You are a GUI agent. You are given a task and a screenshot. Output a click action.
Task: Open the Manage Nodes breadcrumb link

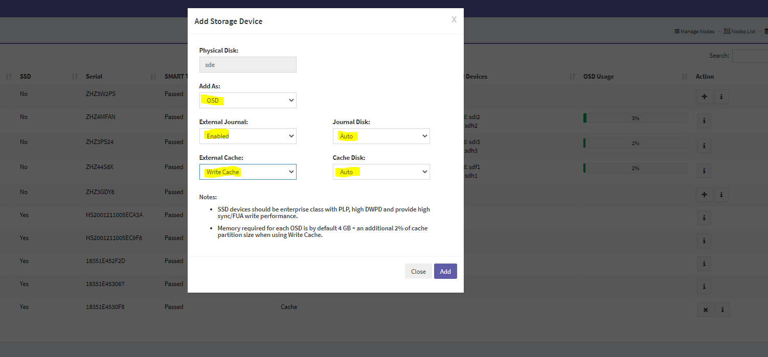click(x=694, y=31)
